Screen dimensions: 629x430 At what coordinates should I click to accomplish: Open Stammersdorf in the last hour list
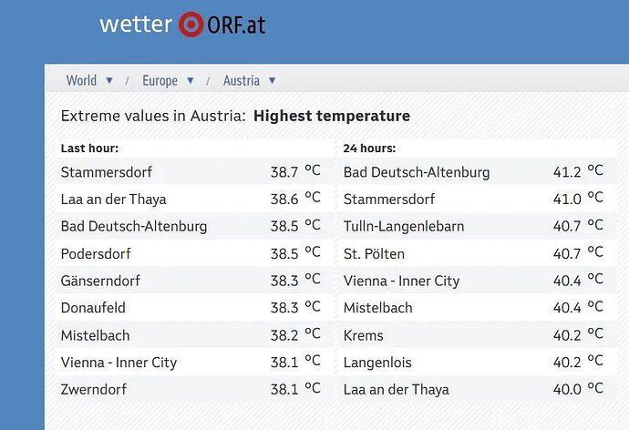[x=194, y=172]
